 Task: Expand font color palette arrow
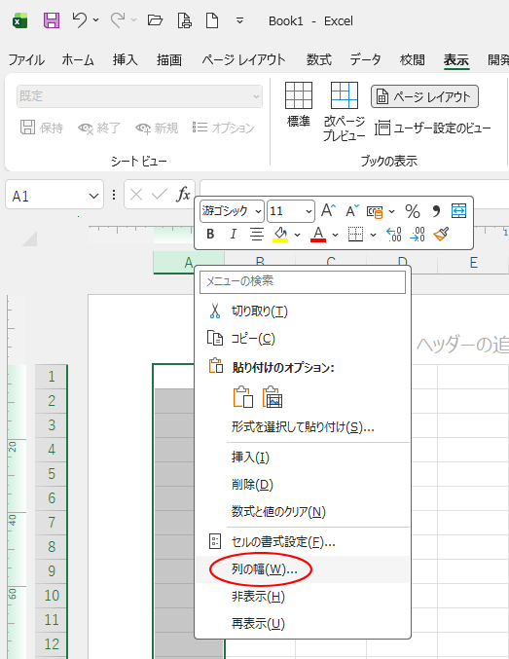(335, 235)
